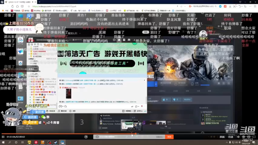
Task: Open Windows Task View icon
Action: tap(22, 142)
